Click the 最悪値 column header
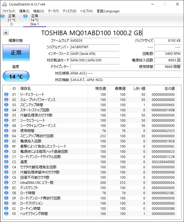Screen dimensions: 184x222 pyautogui.click(x=117, y=88)
